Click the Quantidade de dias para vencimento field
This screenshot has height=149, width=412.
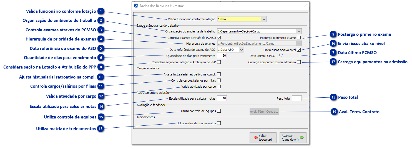point(222,56)
